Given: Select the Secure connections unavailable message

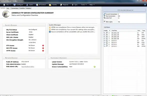Looking at the screenshot, I should tap(73, 32).
